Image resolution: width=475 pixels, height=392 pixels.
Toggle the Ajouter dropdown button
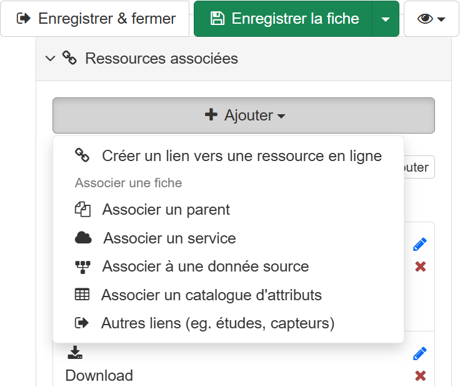pos(243,115)
